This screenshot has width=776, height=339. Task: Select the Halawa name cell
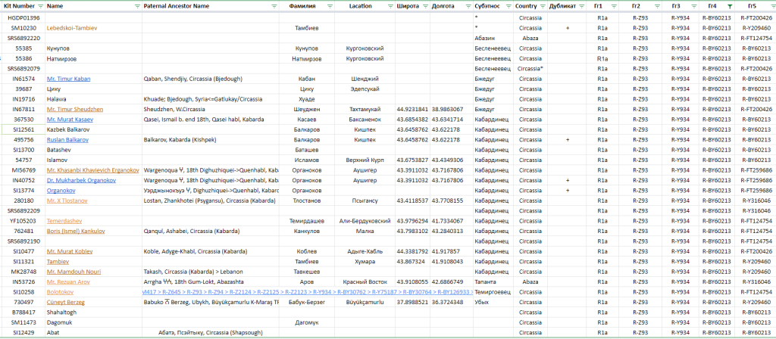[93, 99]
